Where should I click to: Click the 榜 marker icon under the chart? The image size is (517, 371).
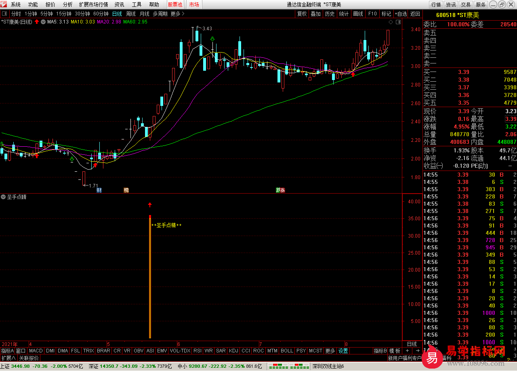[x=126, y=190]
